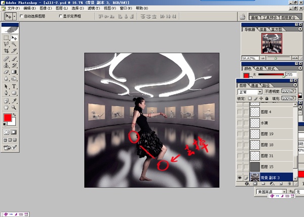
Task: Select the Path Selection tool
Action: coord(6,86)
